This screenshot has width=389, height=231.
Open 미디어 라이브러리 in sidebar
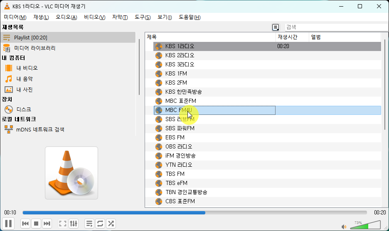(68, 48)
